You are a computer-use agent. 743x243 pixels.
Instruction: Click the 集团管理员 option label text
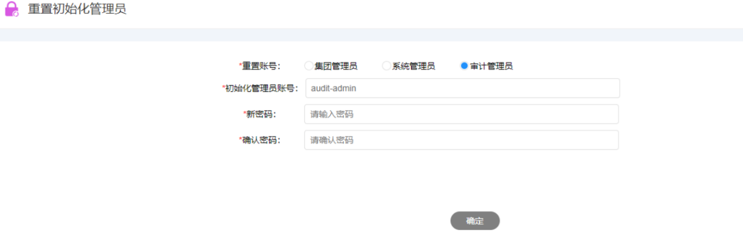click(x=335, y=66)
